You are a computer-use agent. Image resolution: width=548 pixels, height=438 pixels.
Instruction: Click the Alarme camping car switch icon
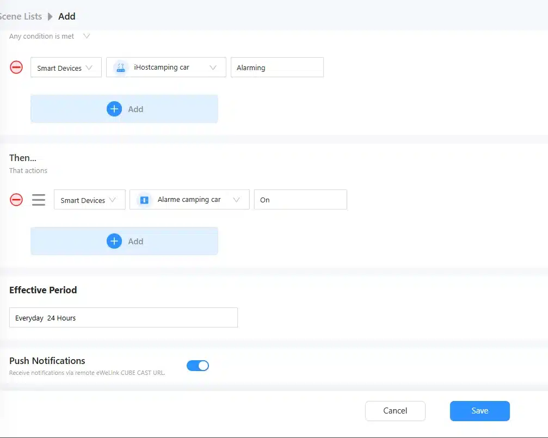tap(144, 200)
